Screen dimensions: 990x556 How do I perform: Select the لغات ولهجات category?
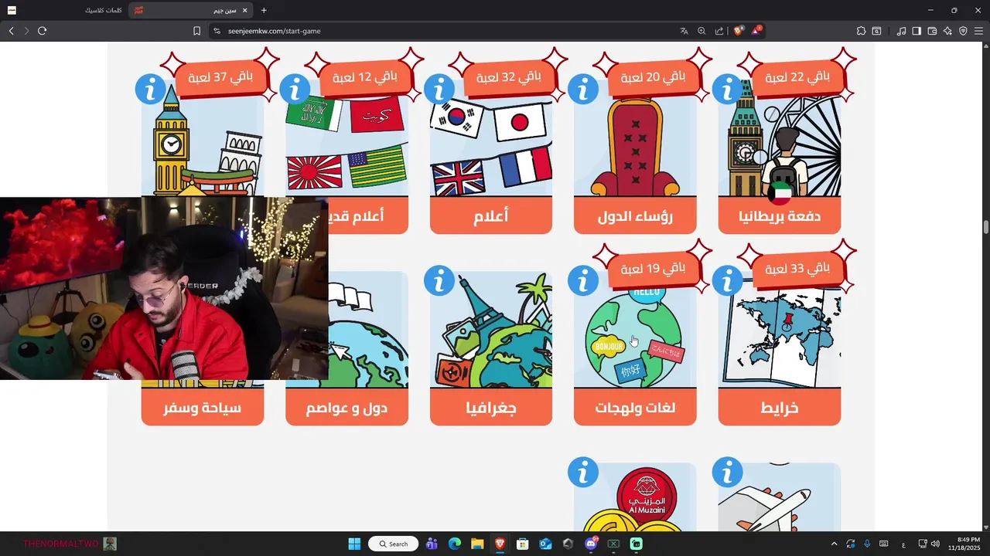pos(635,408)
